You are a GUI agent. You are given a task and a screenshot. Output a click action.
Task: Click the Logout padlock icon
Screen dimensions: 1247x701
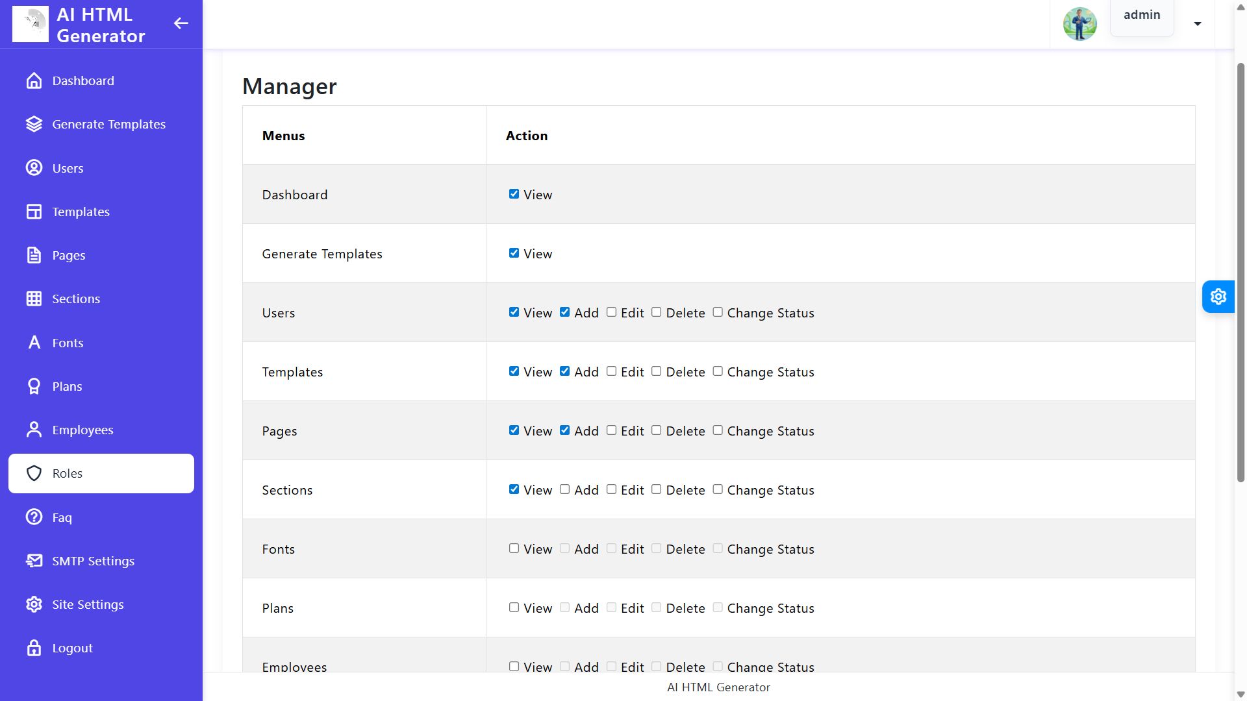pyautogui.click(x=34, y=648)
